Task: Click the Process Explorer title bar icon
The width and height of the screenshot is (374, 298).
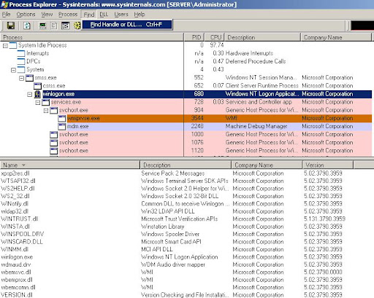Action: tap(4, 4)
